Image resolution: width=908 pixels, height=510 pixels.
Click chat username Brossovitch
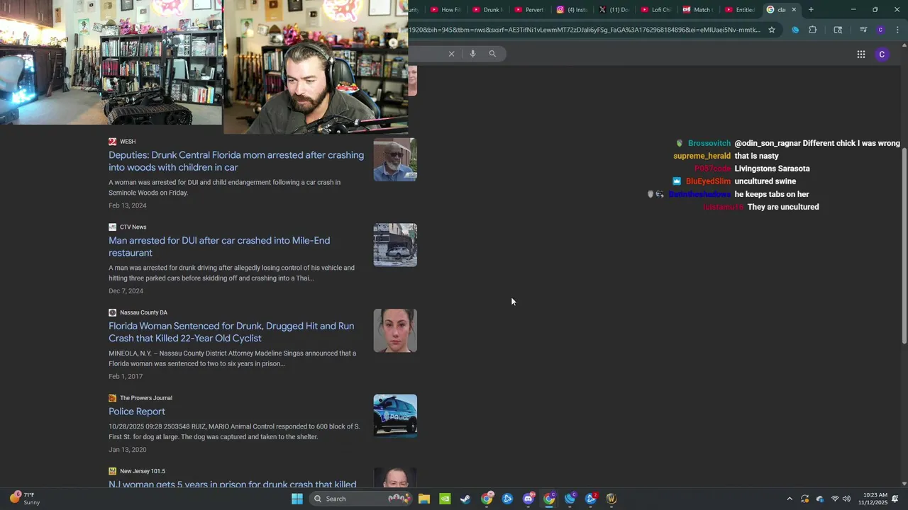coord(709,143)
